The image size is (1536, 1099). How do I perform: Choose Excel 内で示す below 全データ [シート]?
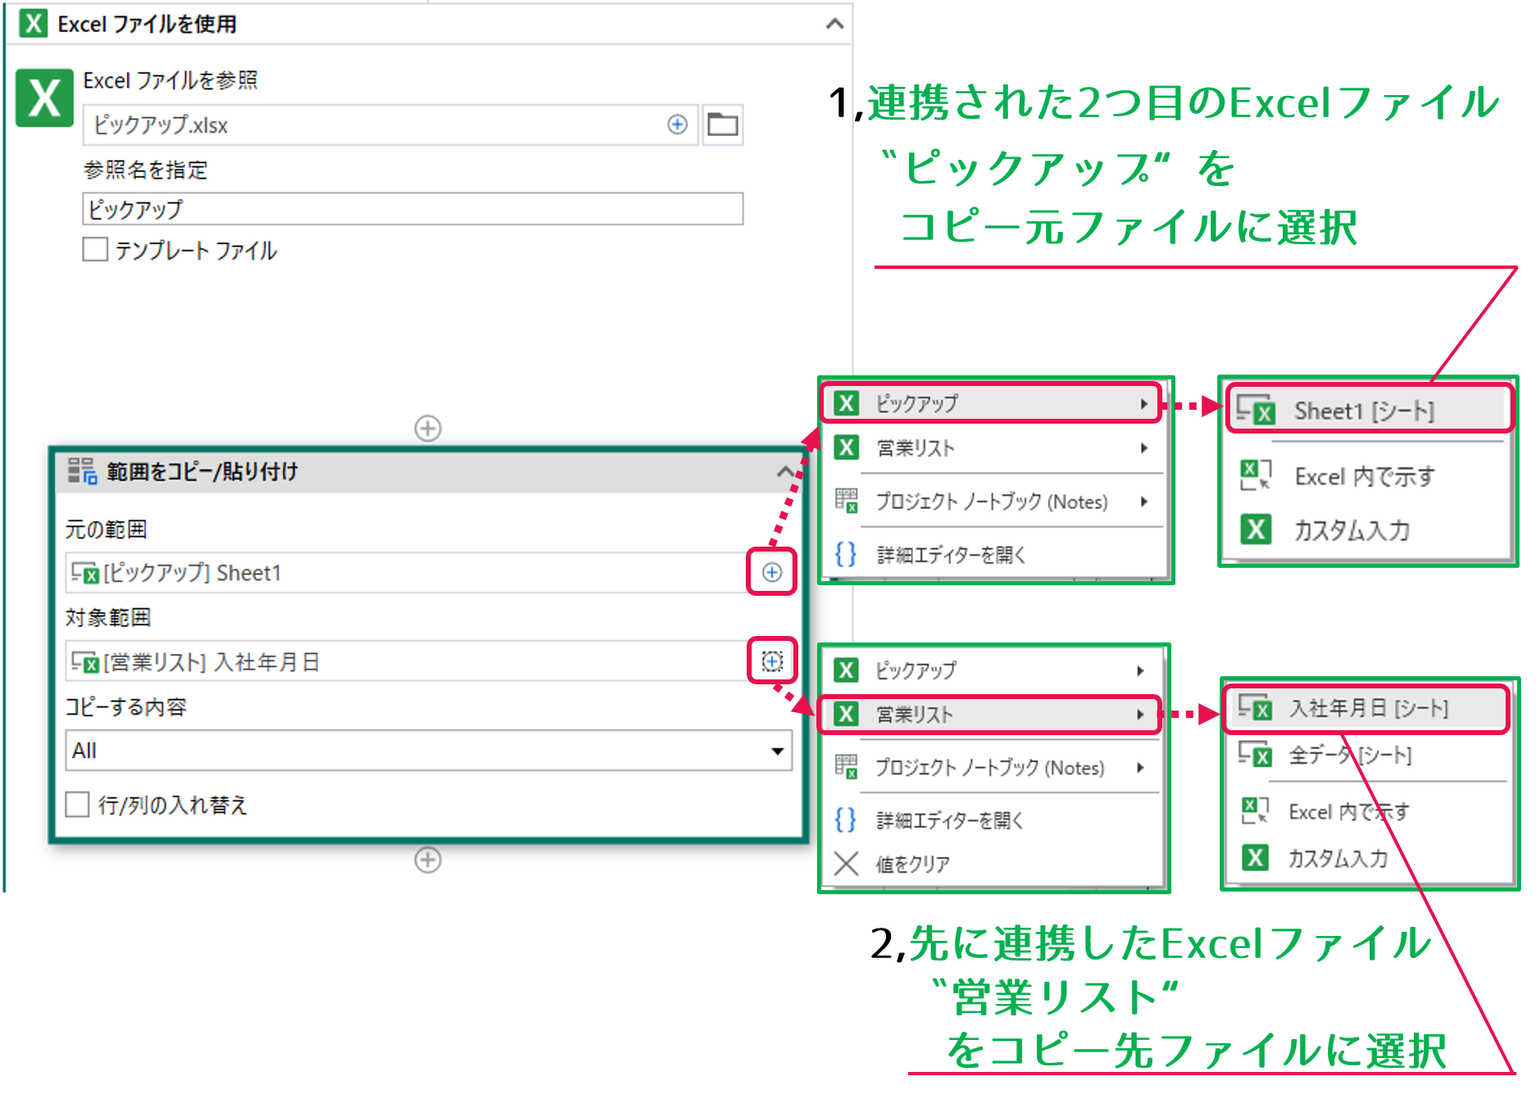[1366, 811]
